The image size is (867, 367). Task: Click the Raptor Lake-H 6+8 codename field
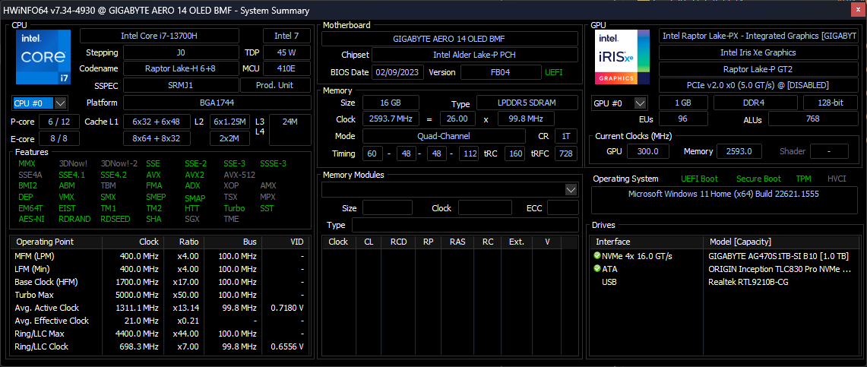tap(181, 68)
